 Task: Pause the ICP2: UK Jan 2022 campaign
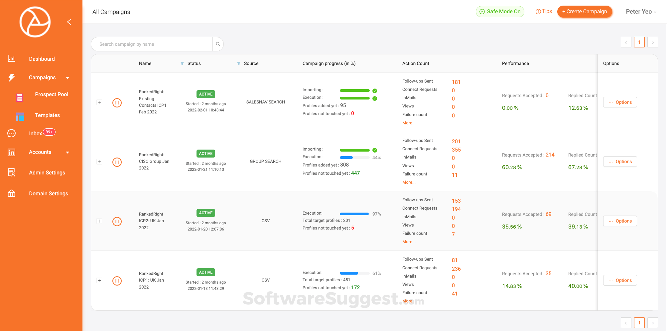point(117,222)
